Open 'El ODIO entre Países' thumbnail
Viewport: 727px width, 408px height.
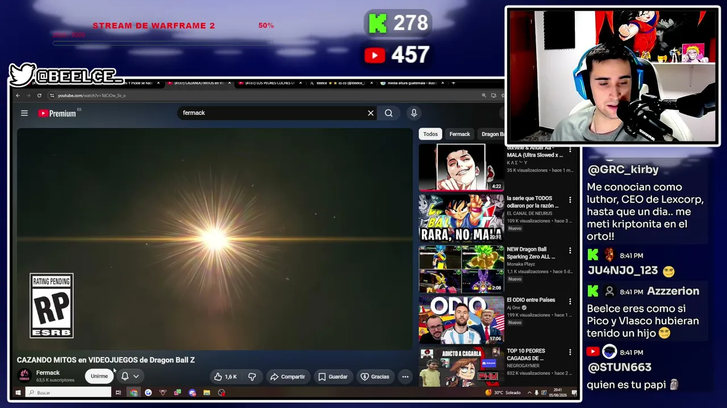tap(461, 320)
